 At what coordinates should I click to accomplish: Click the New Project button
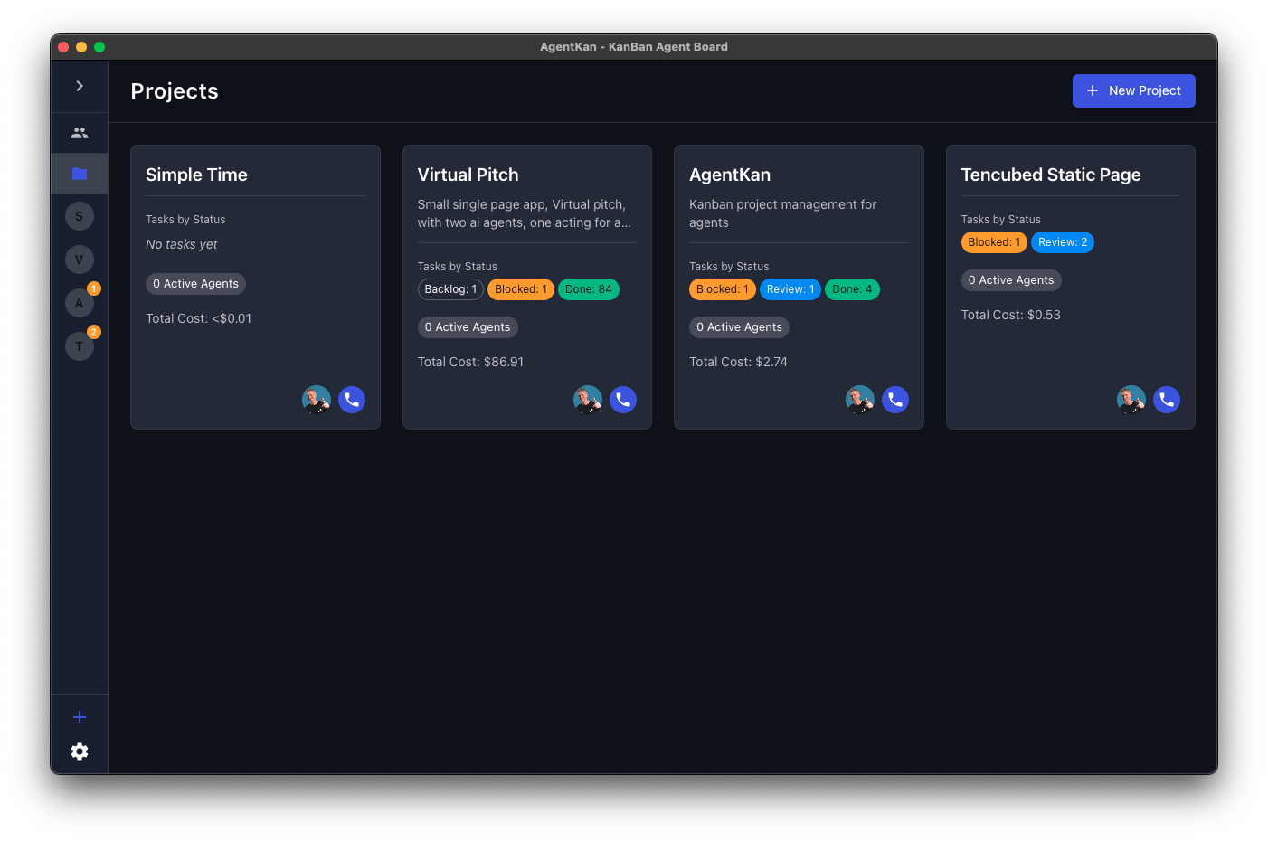pyautogui.click(x=1133, y=90)
